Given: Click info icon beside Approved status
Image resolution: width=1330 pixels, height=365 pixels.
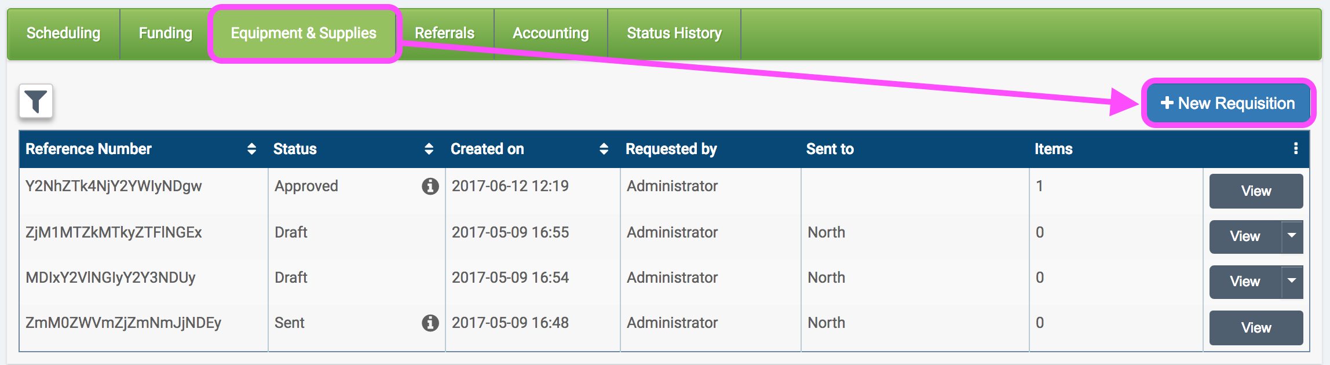Looking at the screenshot, I should click(x=430, y=186).
